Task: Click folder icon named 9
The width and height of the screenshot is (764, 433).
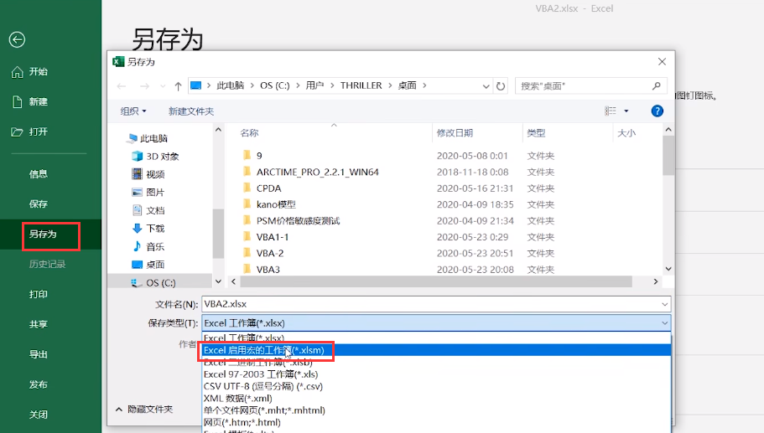Action: click(247, 155)
